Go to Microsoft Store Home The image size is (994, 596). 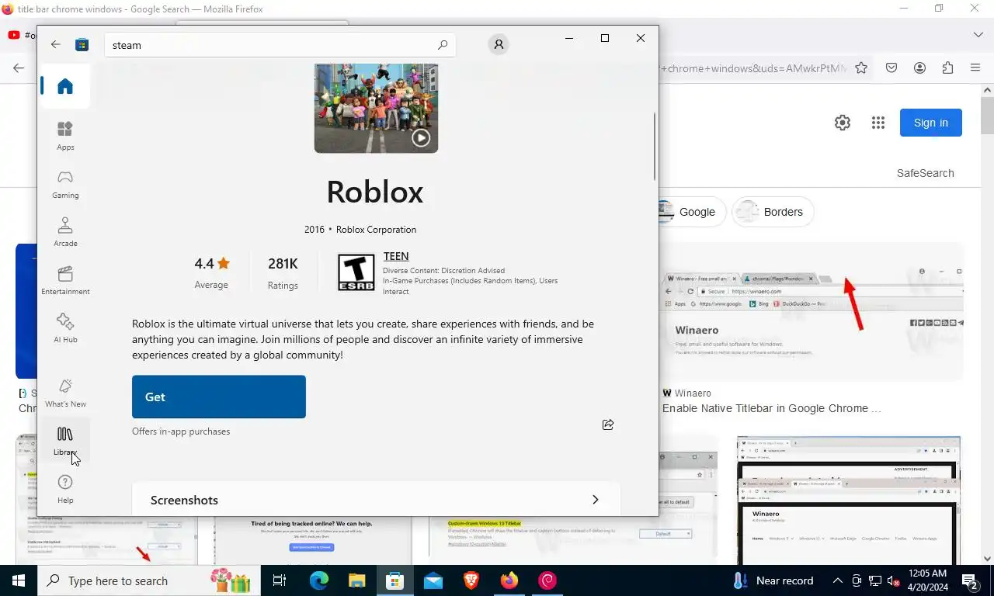point(65,86)
